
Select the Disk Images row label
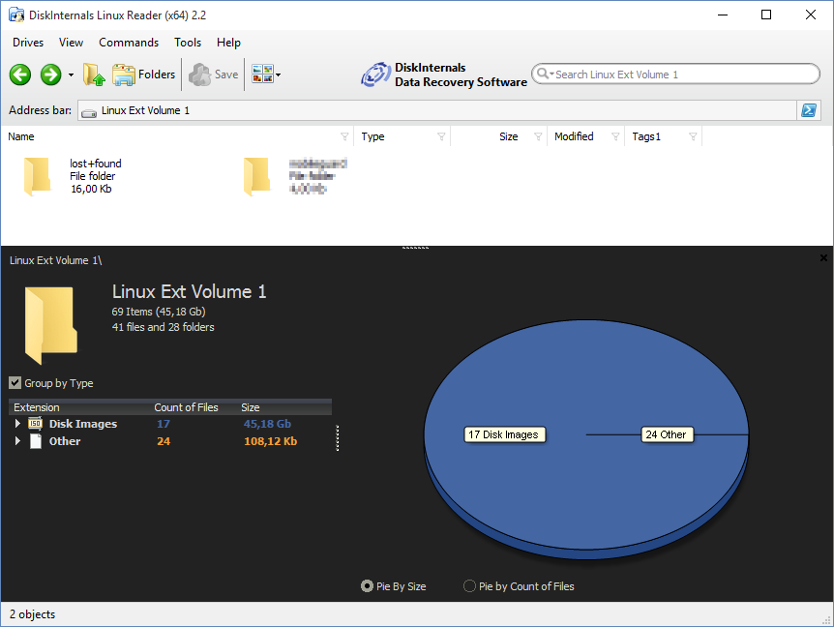[x=83, y=424]
